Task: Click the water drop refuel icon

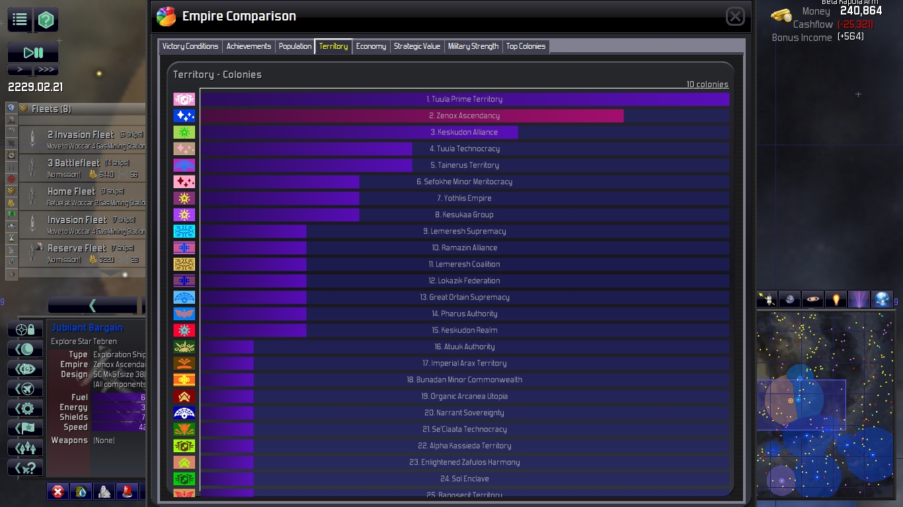Action: pos(81,491)
